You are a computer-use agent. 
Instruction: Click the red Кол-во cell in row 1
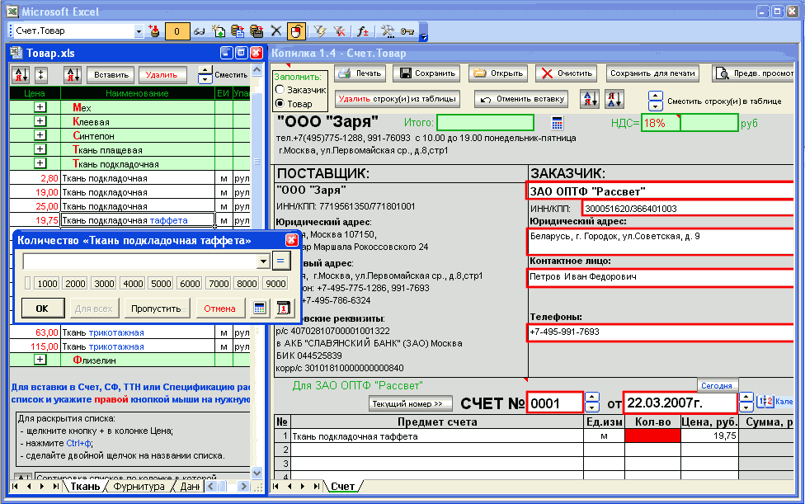653,436
